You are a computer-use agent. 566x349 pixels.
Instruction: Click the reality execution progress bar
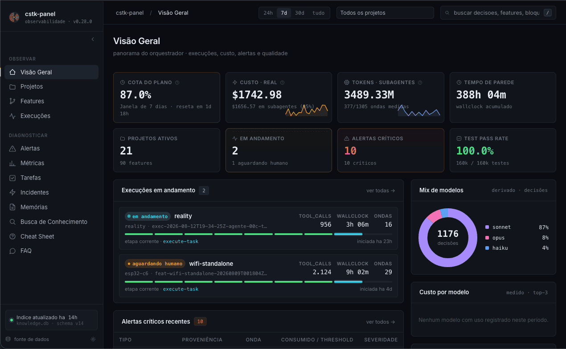click(258, 234)
